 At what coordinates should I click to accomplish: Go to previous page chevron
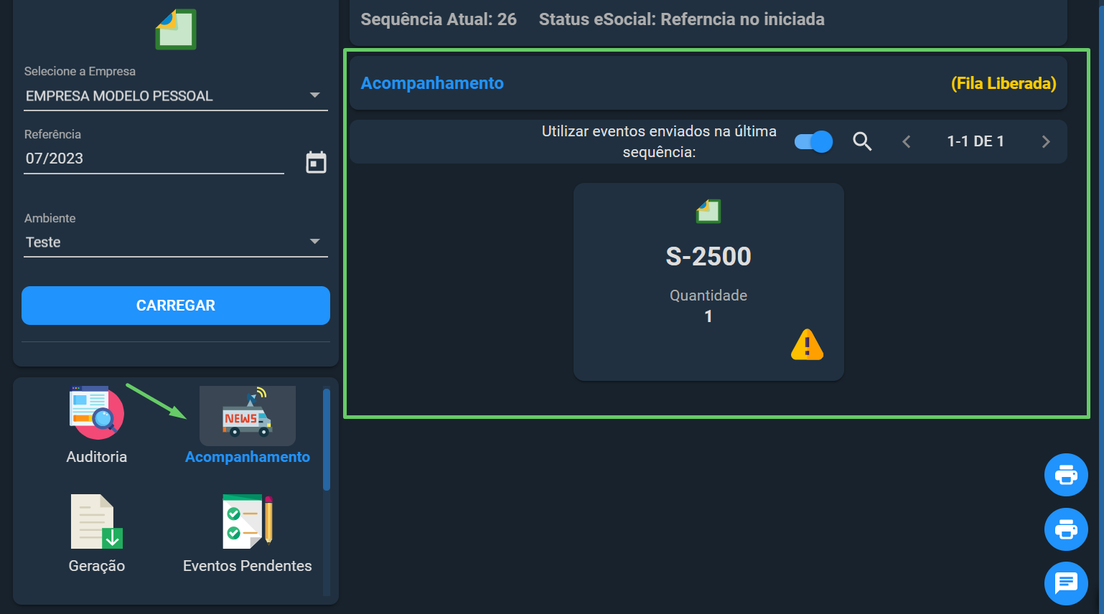pos(907,141)
